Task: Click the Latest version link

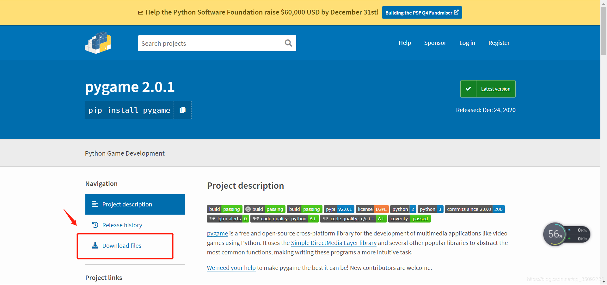Action: 496,89
